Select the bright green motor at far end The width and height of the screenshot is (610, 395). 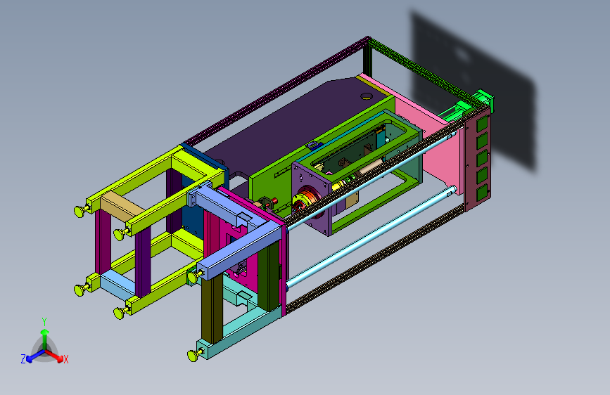pyautogui.click(x=469, y=104)
